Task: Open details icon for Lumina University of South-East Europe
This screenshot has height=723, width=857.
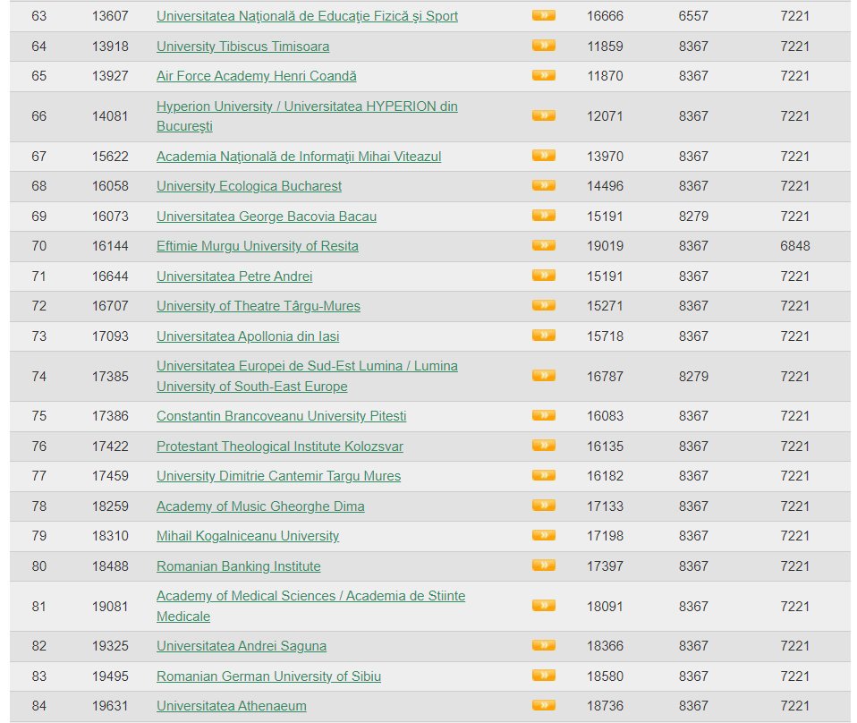Action: coord(543,376)
